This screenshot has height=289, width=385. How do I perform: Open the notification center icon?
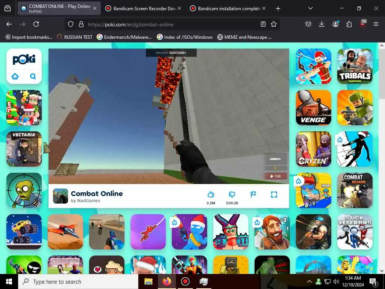click(x=373, y=282)
